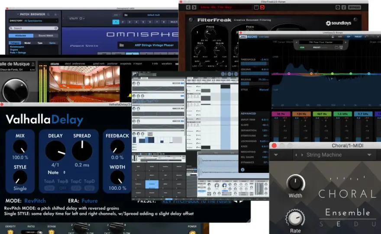Click the save preset icon in FilterFreak
381x234 pixels.
tap(256, 7)
